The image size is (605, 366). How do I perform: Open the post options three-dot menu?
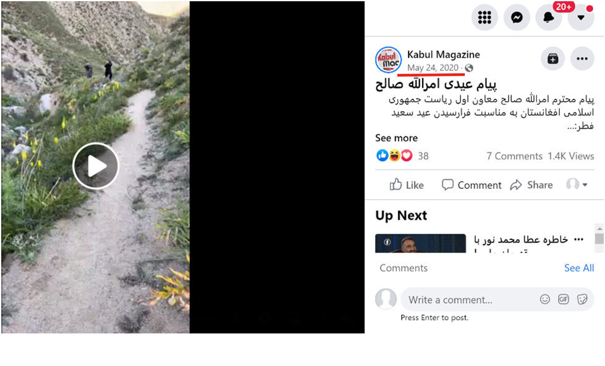coord(582,59)
